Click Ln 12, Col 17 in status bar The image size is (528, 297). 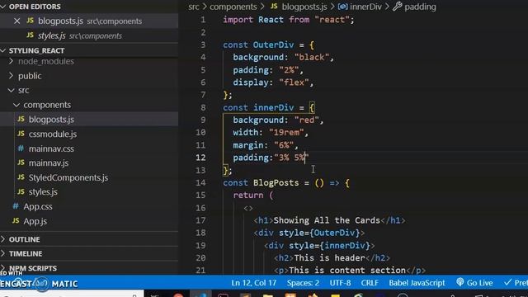click(x=253, y=283)
